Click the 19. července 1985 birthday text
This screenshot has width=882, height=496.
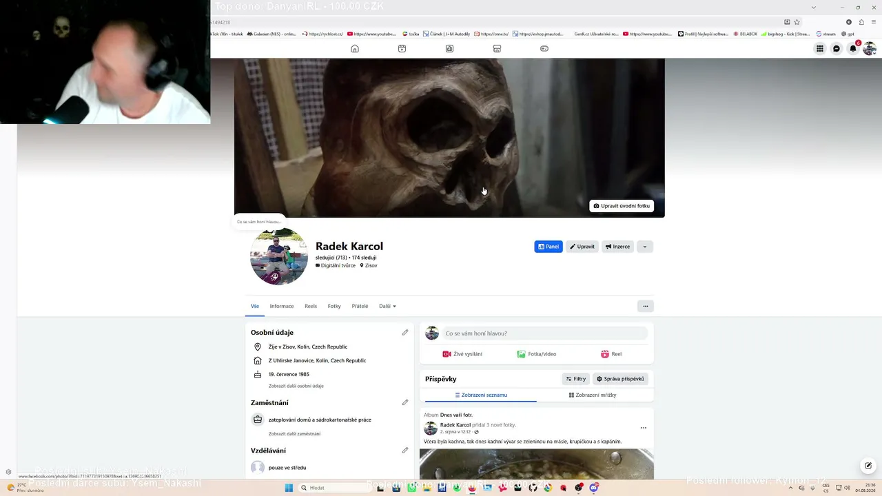(289, 374)
